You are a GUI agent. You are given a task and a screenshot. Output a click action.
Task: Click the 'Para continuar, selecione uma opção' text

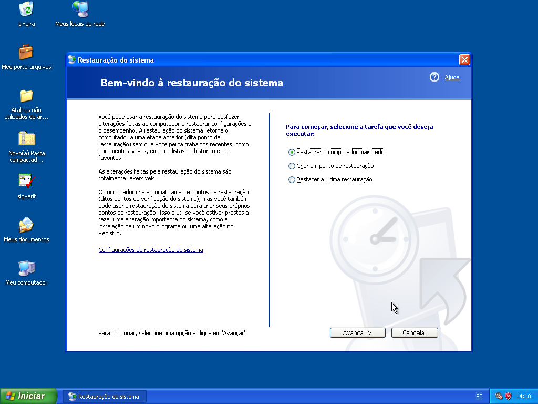pos(172,333)
